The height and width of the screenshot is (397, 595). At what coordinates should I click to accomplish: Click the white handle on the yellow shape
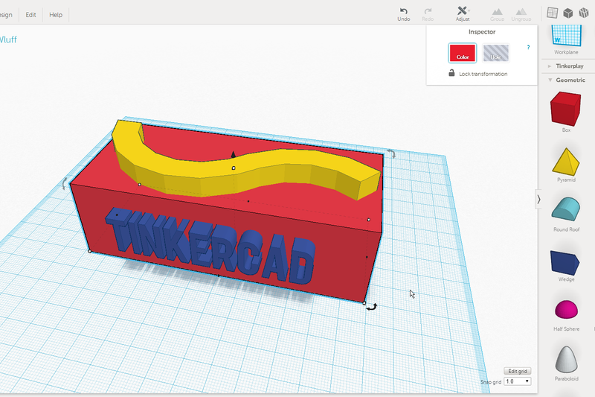coord(234,168)
